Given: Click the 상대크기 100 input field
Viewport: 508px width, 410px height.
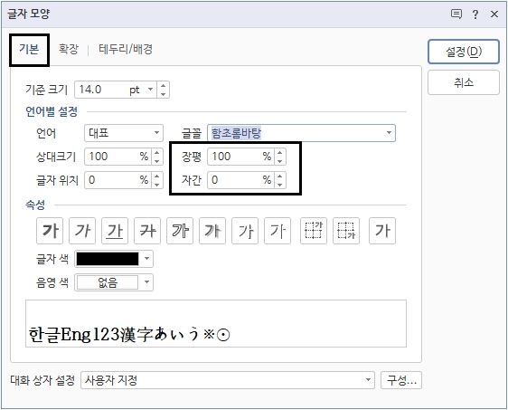Looking at the screenshot, I should [x=118, y=157].
